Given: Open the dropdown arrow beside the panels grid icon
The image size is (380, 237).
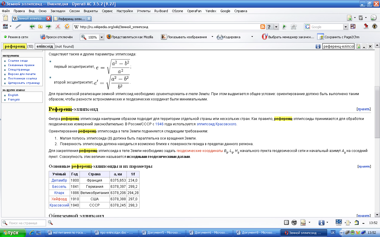Looking at the screenshot, I should 10,26.
